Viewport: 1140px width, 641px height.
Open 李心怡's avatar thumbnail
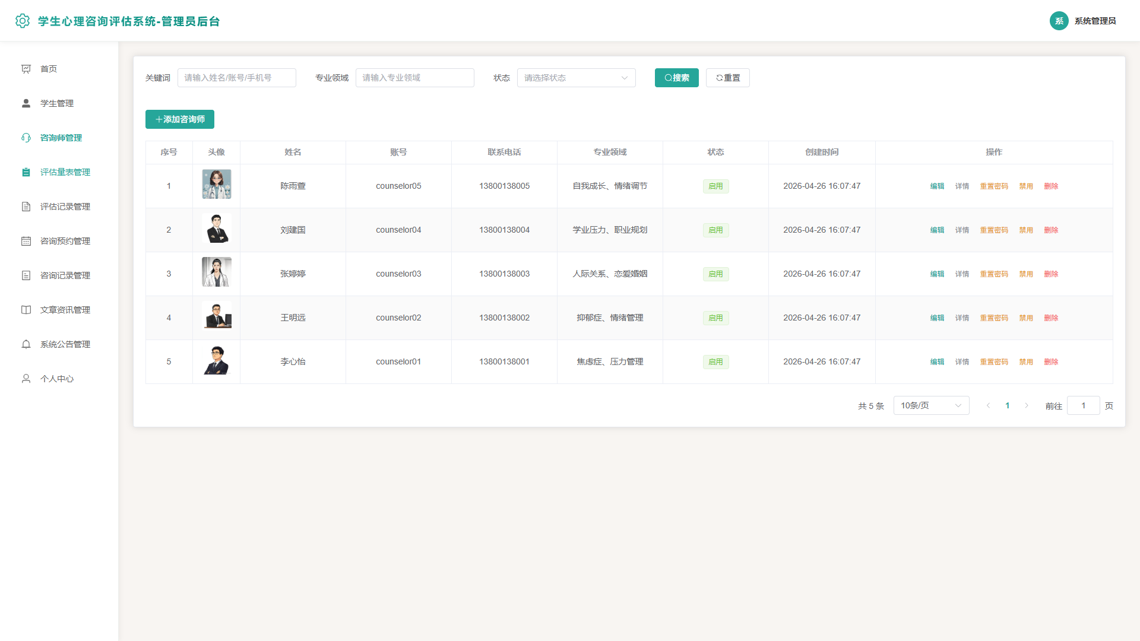[x=217, y=360]
